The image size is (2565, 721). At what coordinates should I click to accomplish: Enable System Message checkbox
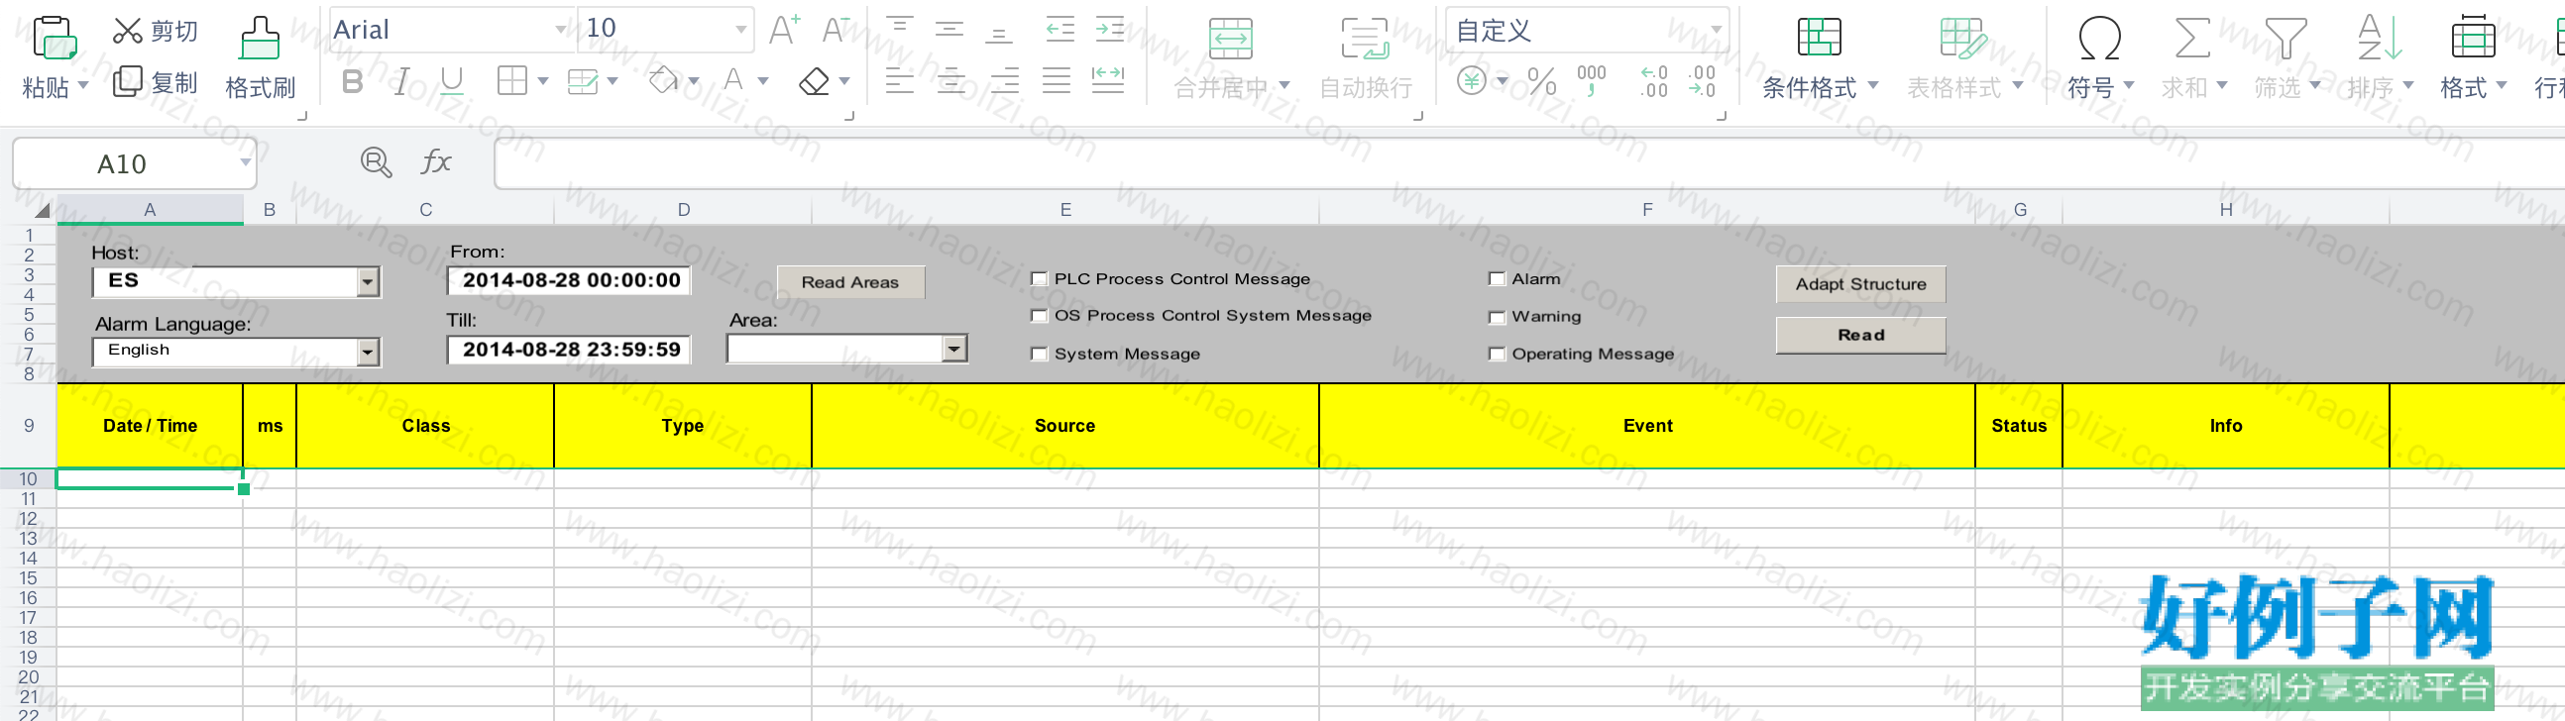click(x=1040, y=354)
